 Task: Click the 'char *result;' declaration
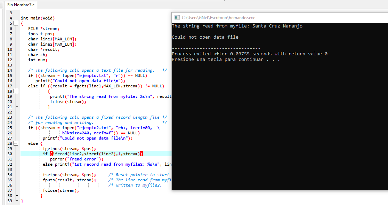click(x=44, y=49)
